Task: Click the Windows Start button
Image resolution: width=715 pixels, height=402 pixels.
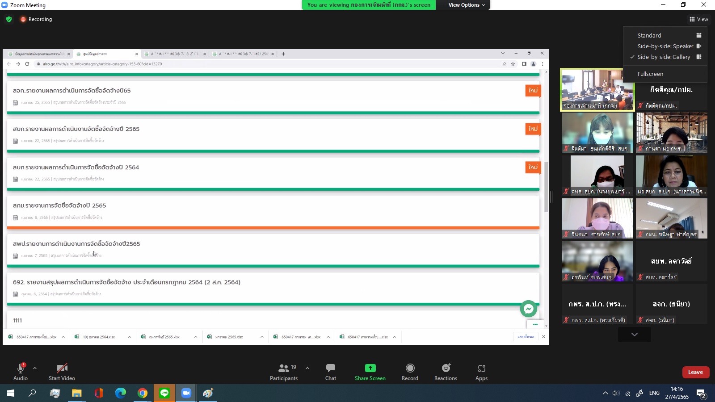Action: pos(11,393)
